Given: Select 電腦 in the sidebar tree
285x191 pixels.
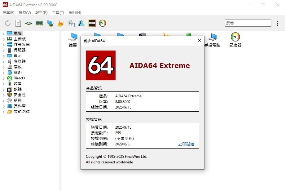Looking at the screenshot, I should coord(18,33).
